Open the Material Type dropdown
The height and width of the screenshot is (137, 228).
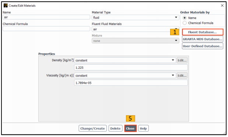[135, 18]
